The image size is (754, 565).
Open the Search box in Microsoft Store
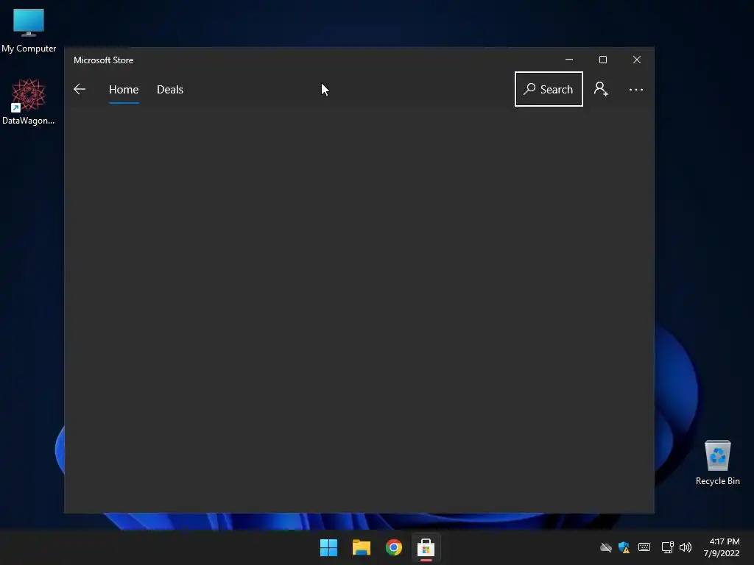click(x=549, y=89)
